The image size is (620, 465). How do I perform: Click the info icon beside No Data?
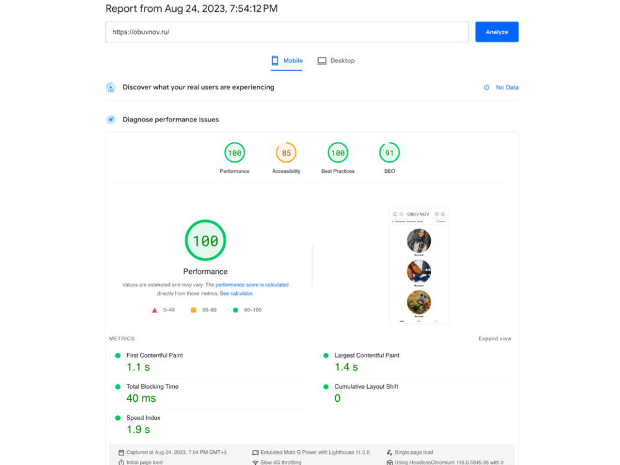[486, 87]
